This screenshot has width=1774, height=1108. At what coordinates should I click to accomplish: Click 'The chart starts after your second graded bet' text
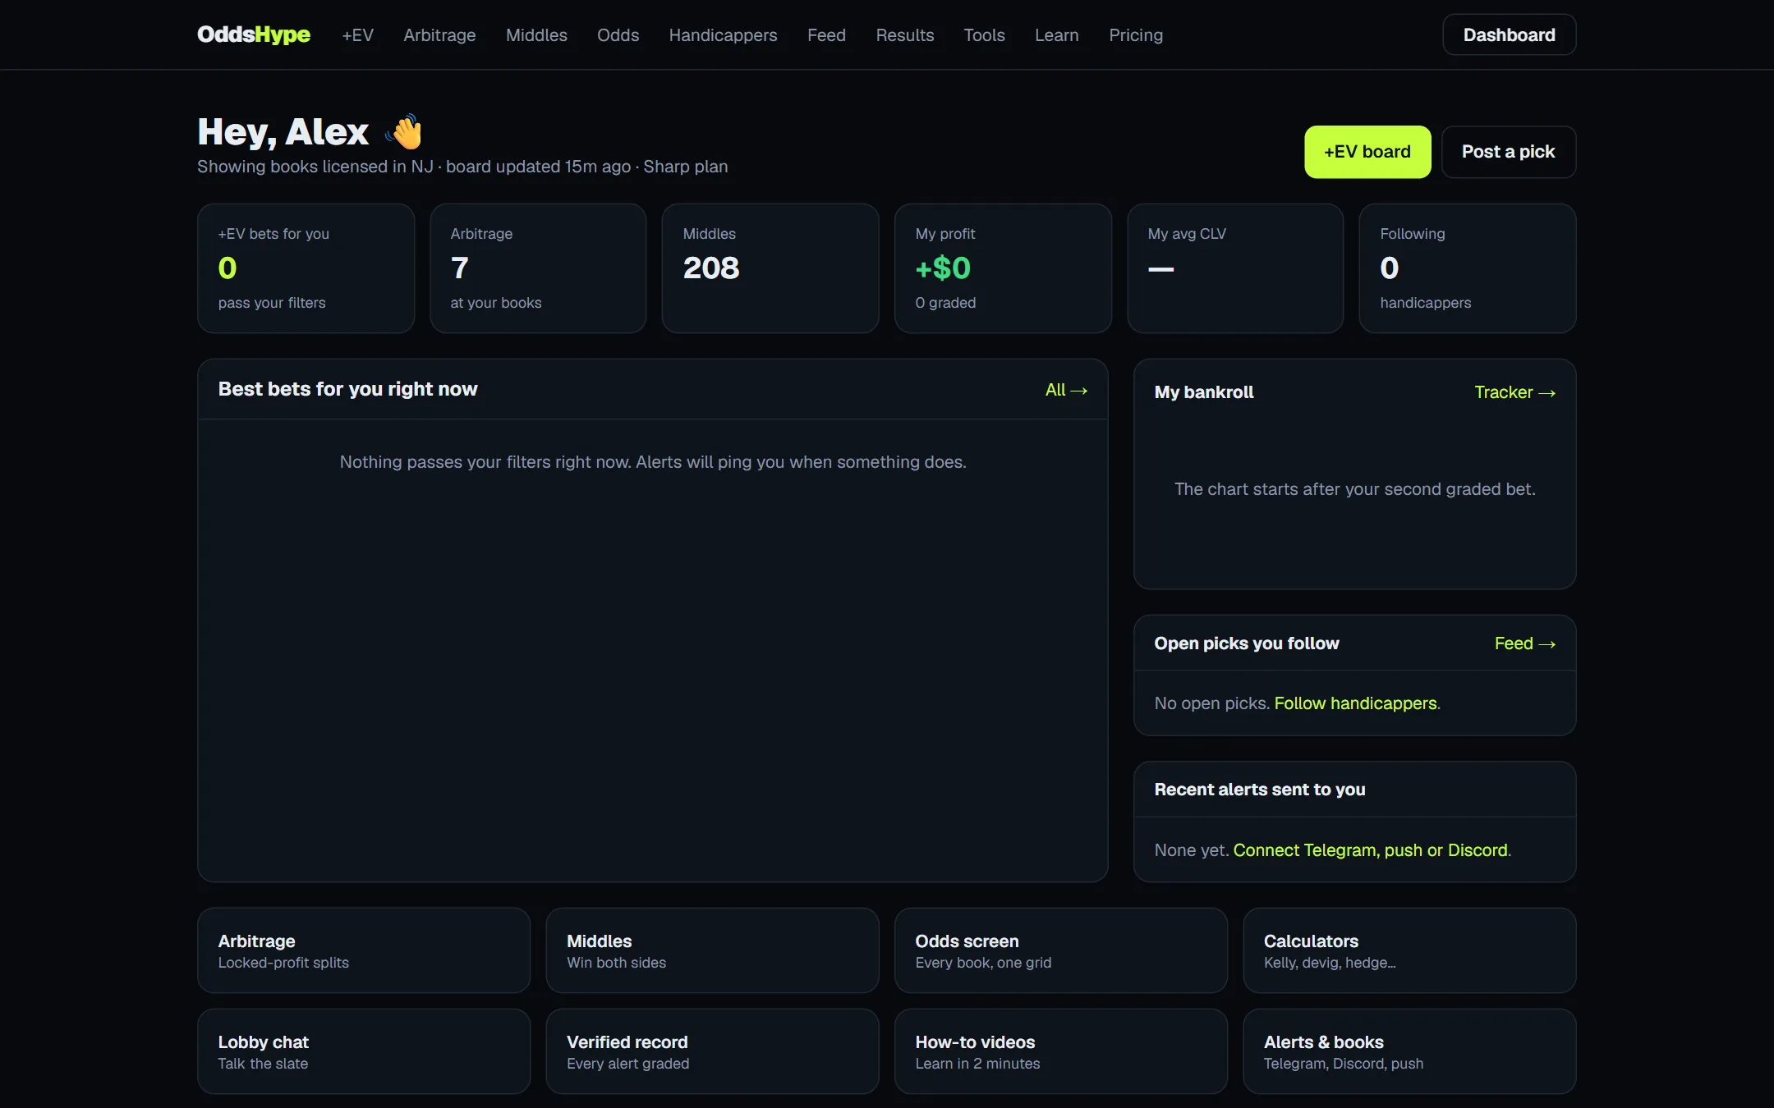[x=1355, y=489]
